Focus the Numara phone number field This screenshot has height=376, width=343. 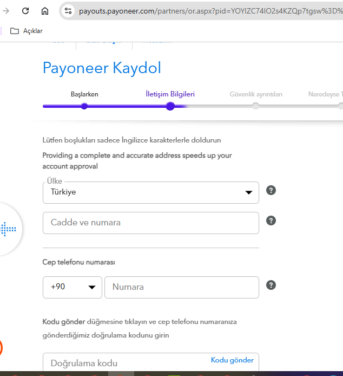(182, 287)
